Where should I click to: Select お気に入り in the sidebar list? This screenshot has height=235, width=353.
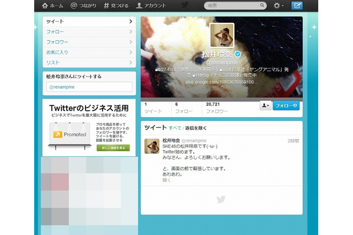point(89,52)
